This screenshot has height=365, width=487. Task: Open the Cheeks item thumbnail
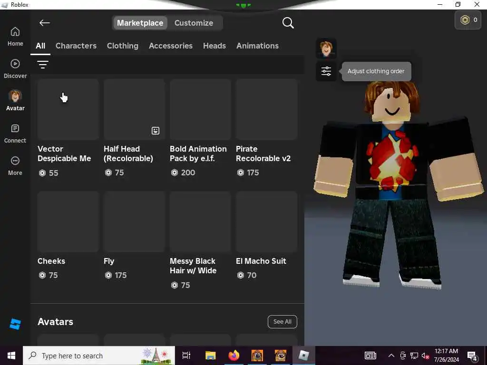point(68,221)
